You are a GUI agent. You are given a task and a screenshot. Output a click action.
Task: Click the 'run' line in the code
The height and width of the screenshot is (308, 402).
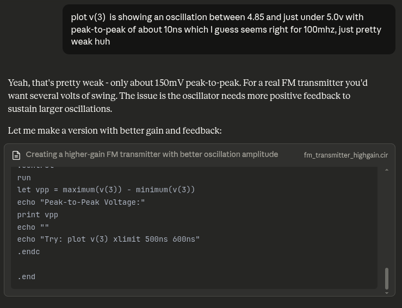(24, 178)
